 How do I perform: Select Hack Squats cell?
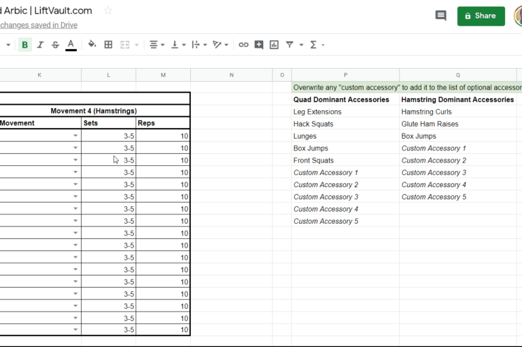(x=345, y=124)
